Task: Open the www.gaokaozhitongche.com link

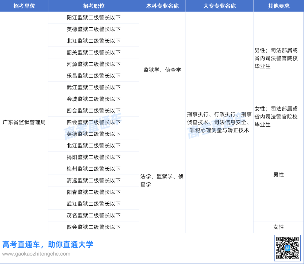Action: point(36,254)
